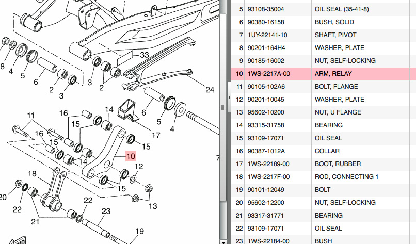This screenshot has width=416, height=244.
Task: Click callout number 12 in the diagram
Action: pyautogui.click(x=138, y=166)
